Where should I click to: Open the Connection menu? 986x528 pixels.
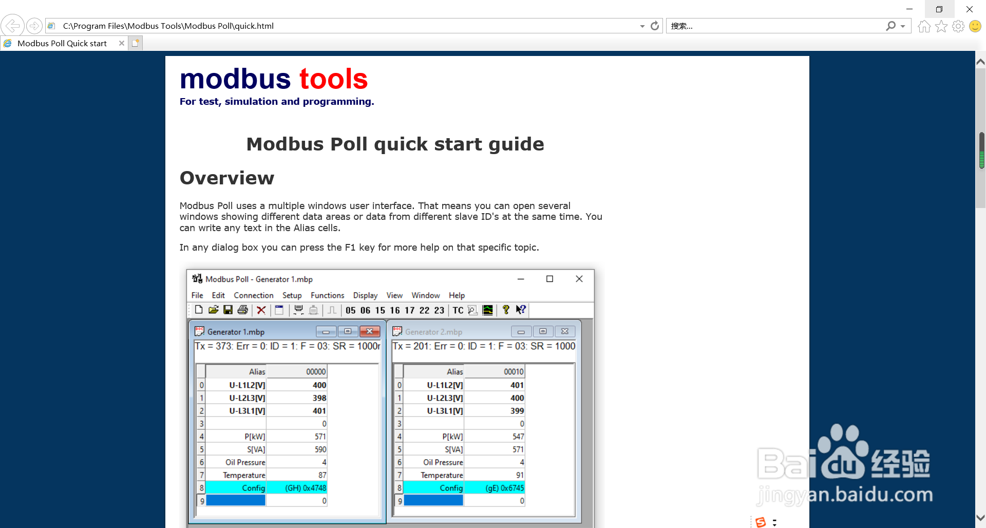(x=254, y=295)
